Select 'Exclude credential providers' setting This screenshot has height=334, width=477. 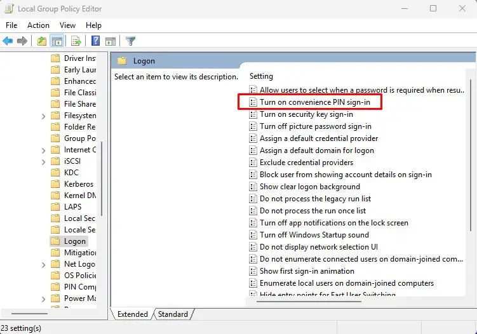click(x=301, y=163)
